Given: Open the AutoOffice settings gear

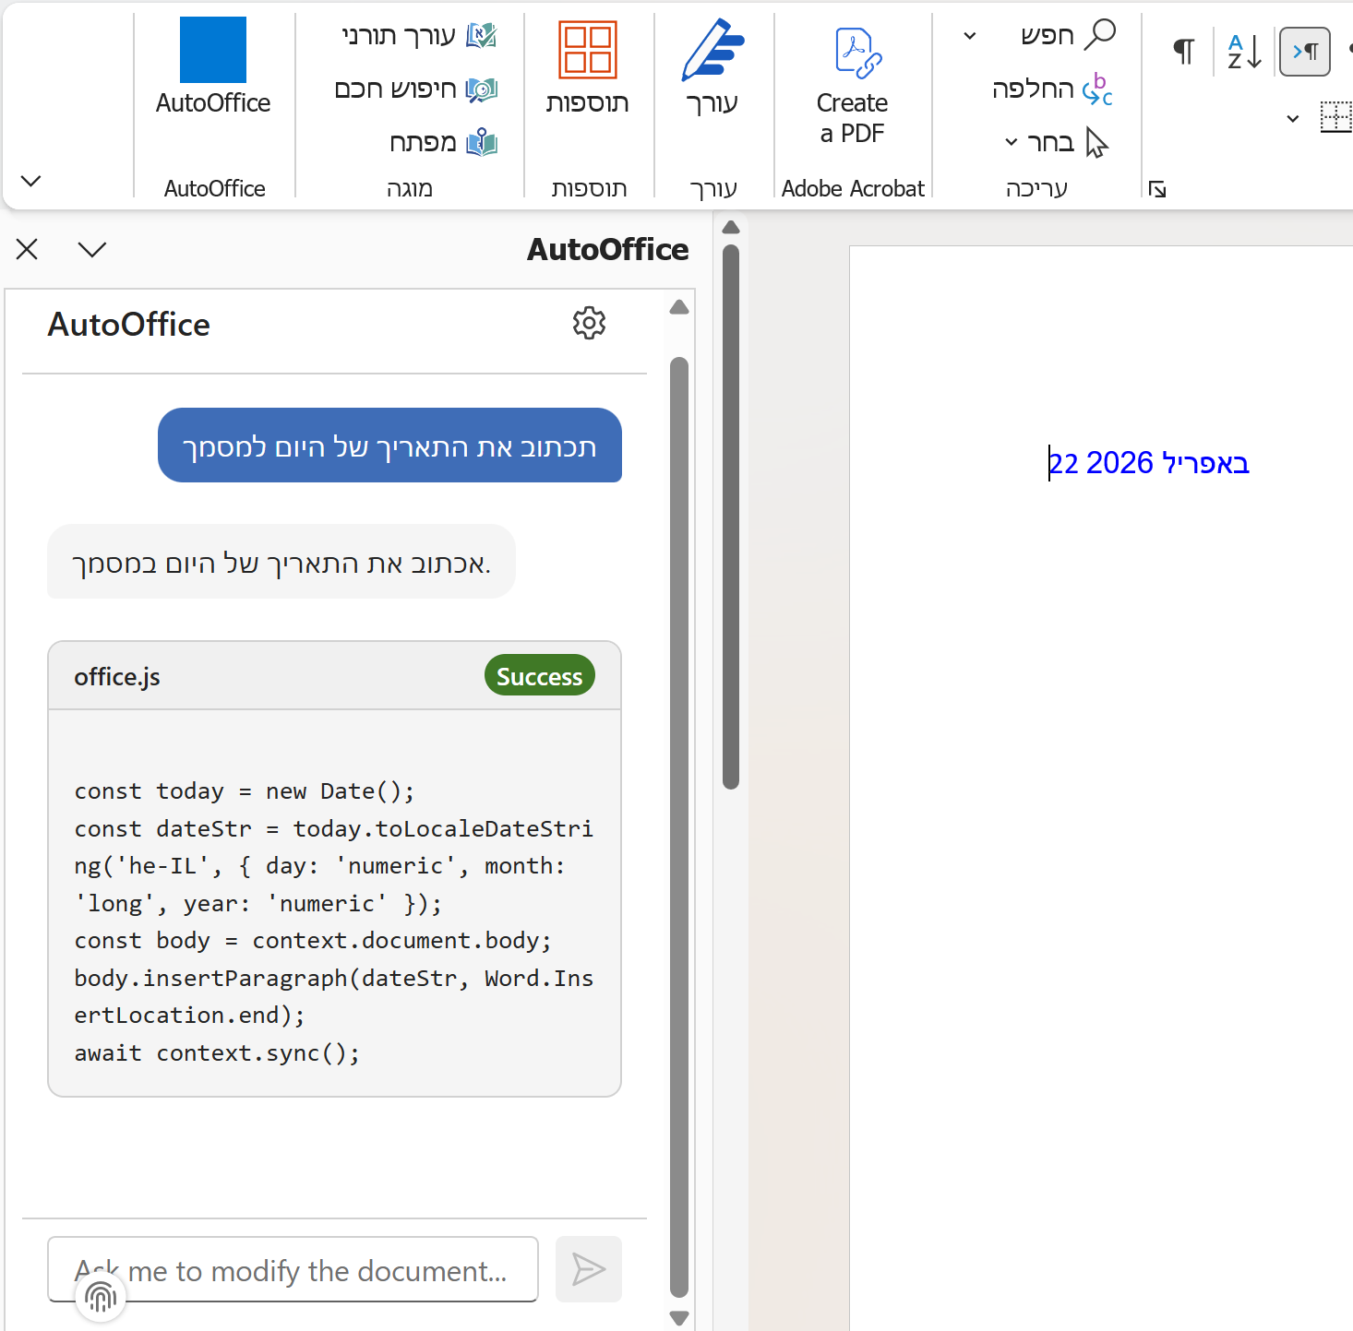Looking at the screenshot, I should [x=589, y=324].
